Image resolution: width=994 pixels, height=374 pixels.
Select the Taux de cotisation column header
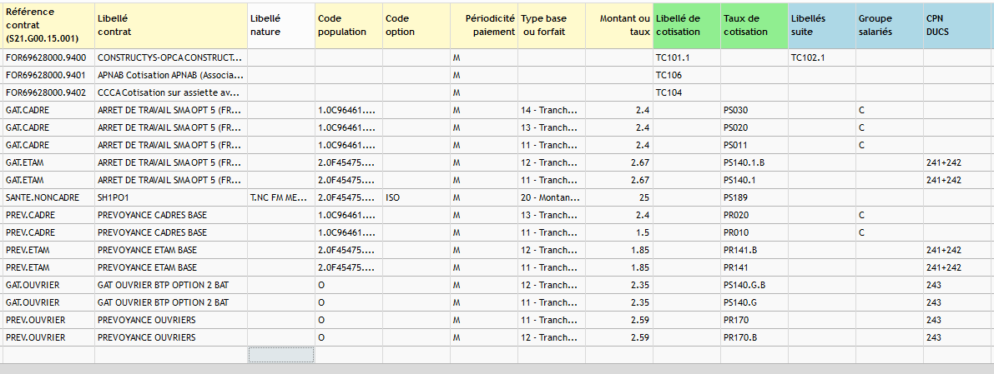coord(754,26)
